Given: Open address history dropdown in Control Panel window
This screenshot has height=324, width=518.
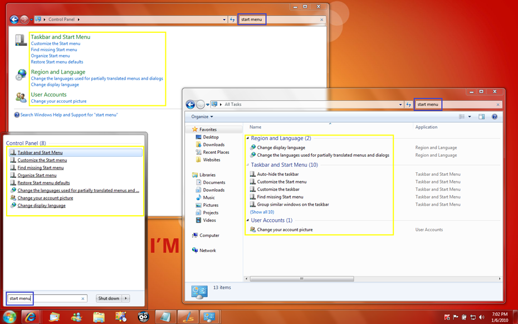Looking at the screenshot, I should [224, 20].
